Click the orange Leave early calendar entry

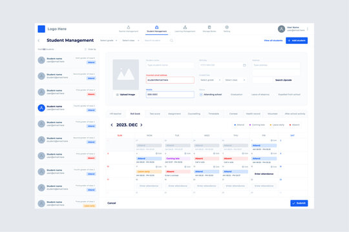[149, 171]
